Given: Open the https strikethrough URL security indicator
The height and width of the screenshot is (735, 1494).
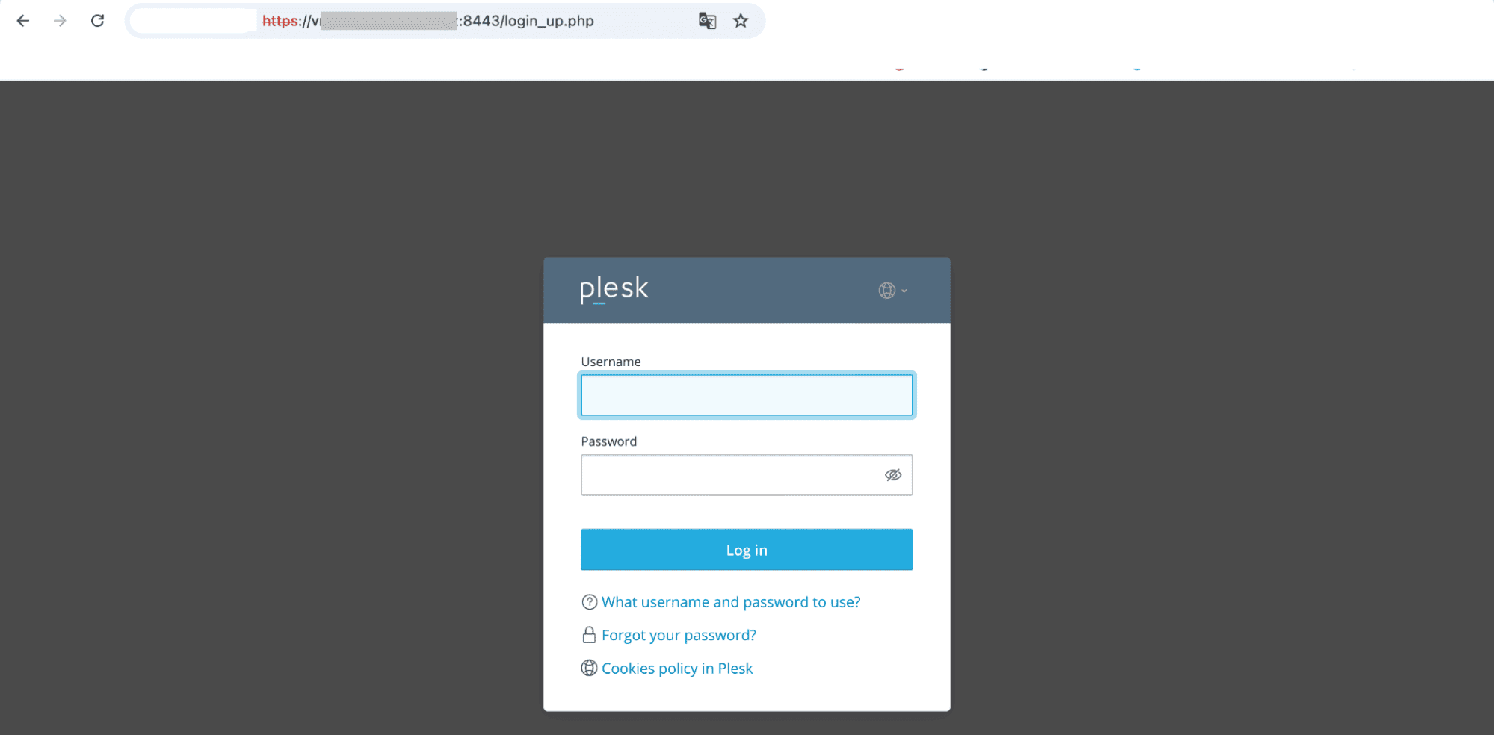Looking at the screenshot, I should (280, 21).
